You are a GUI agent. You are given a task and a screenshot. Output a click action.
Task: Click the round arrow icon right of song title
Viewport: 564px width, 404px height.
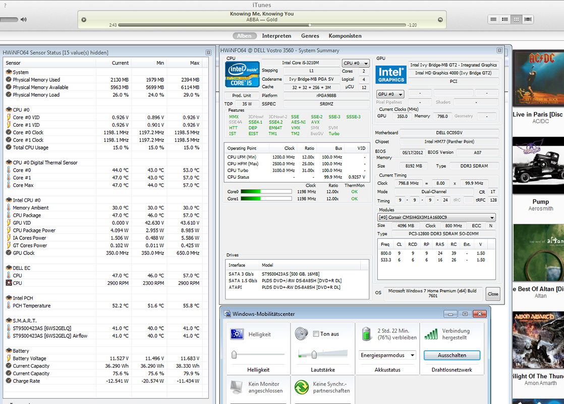coord(440,20)
